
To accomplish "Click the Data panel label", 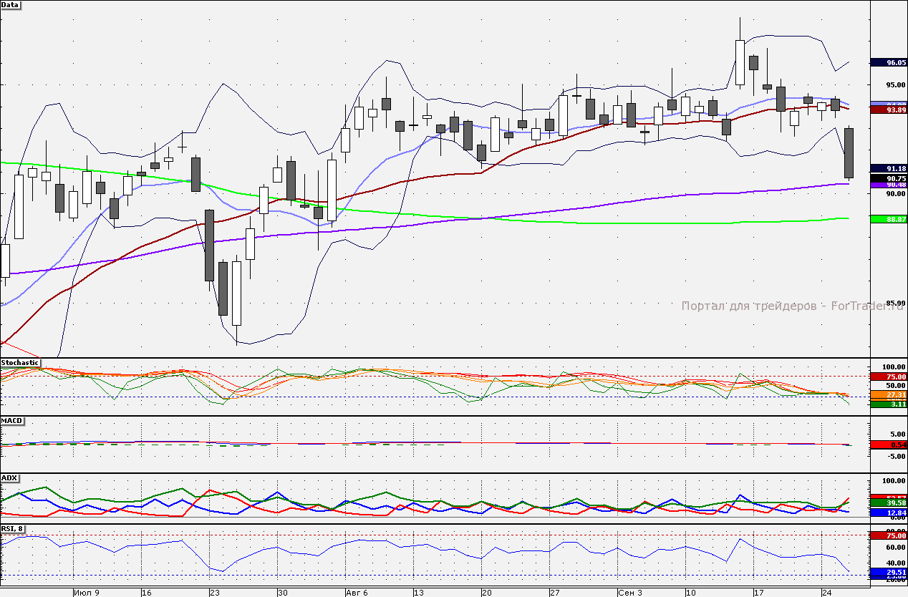I will [x=11, y=4].
